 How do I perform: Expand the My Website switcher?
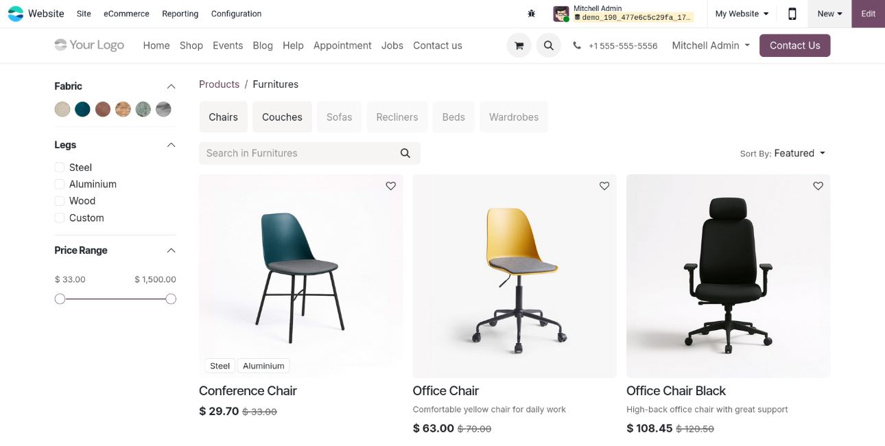click(x=742, y=14)
